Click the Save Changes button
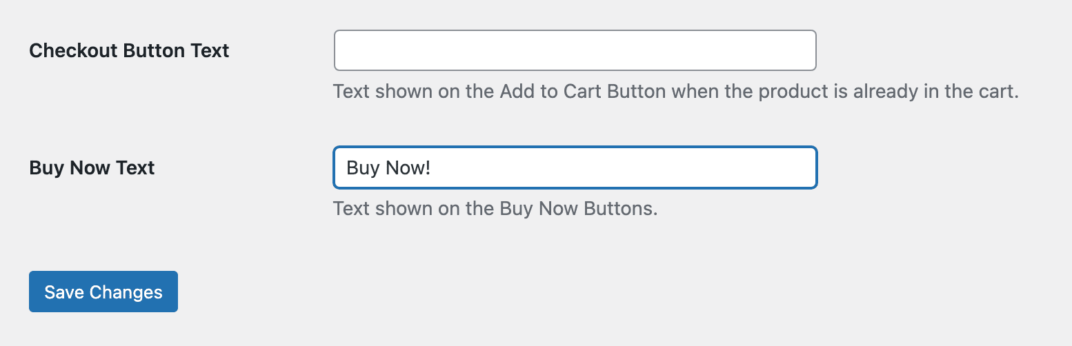Screen dimensions: 1072x346 [103, 292]
